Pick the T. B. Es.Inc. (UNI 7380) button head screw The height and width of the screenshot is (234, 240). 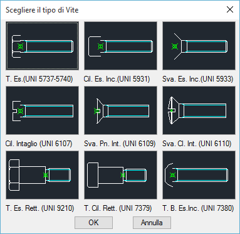[x=199, y=175]
